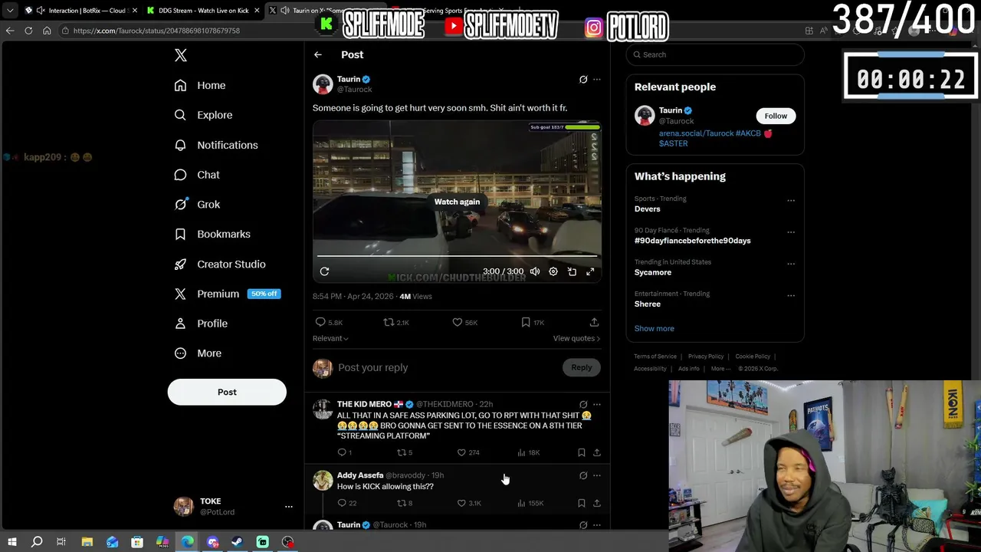Open video settings gear
Screen dimensions: 981x552
(x=553, y=271)
